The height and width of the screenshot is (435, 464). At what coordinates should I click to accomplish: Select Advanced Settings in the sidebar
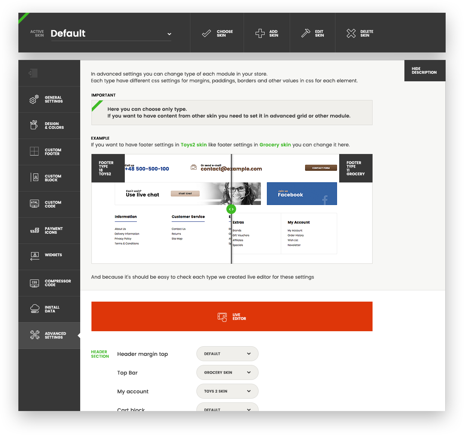49,335
